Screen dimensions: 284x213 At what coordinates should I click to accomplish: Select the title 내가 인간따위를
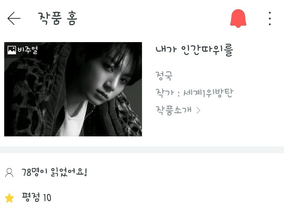coord(194,51)
